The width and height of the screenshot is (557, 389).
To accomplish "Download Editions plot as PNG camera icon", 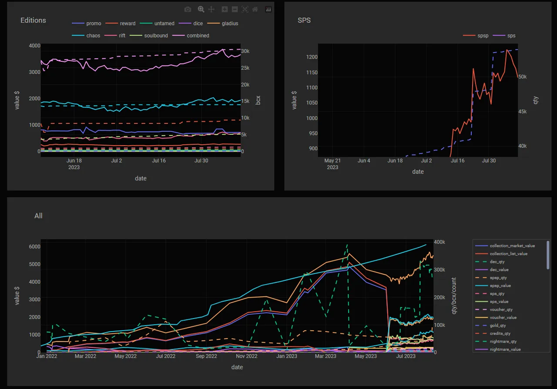I will pyautogui.click(x=188, y=9).
